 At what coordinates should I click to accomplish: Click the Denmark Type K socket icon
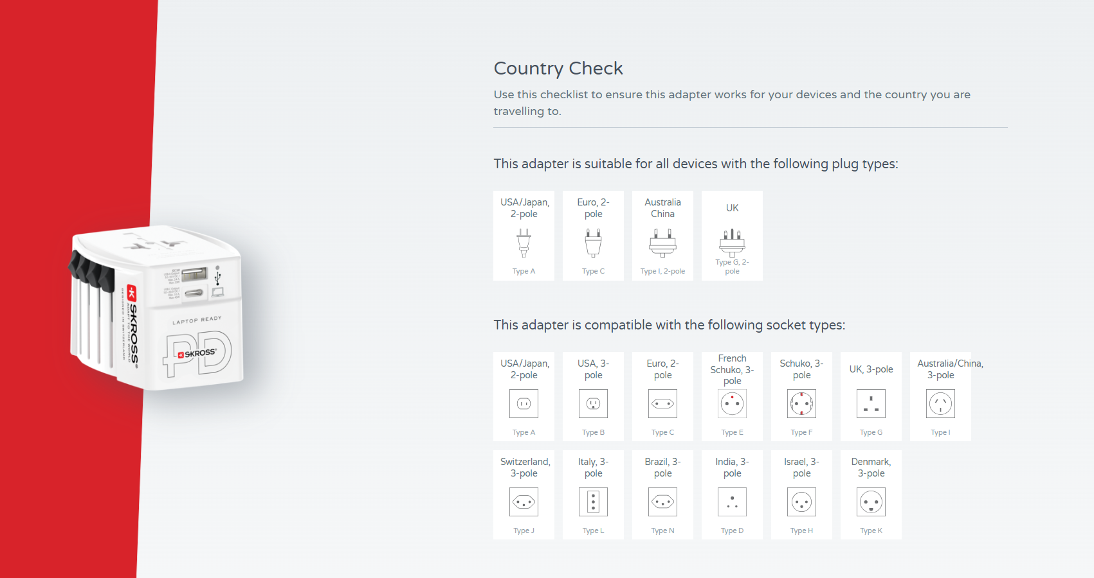pos(871,502)
